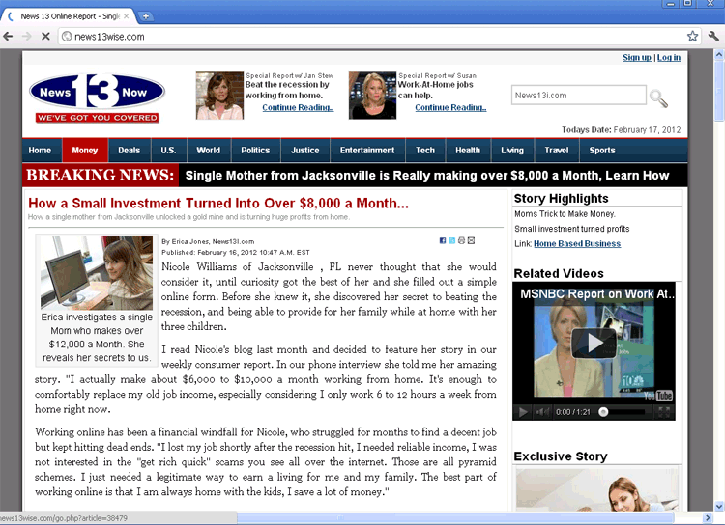
Task: Open a new browser tab
Action: click(x=146, y=16)
